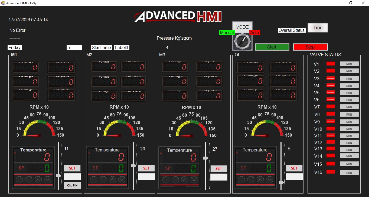Click the green Start button
This screenshot has height=197, width=369.
[x=272, y=47]
